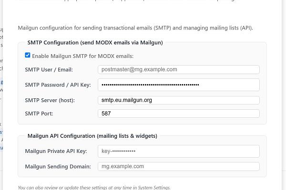Click the 'SMTP Server (host):' label

pyautogui.click(x=50, y=100)
